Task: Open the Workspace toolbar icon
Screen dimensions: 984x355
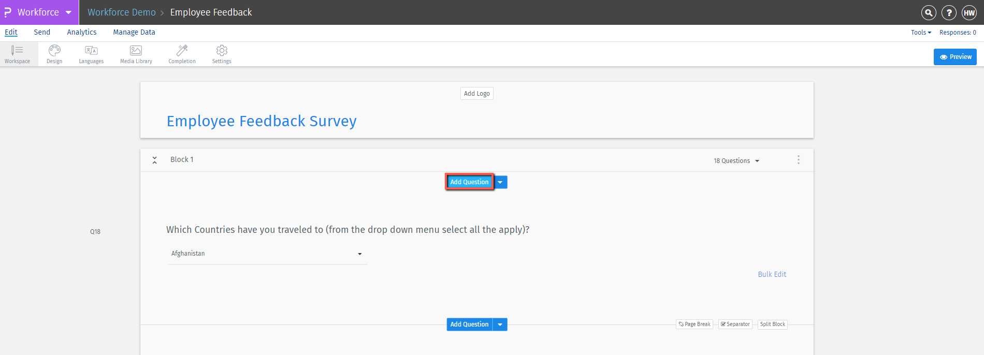Action: point(17,54)
